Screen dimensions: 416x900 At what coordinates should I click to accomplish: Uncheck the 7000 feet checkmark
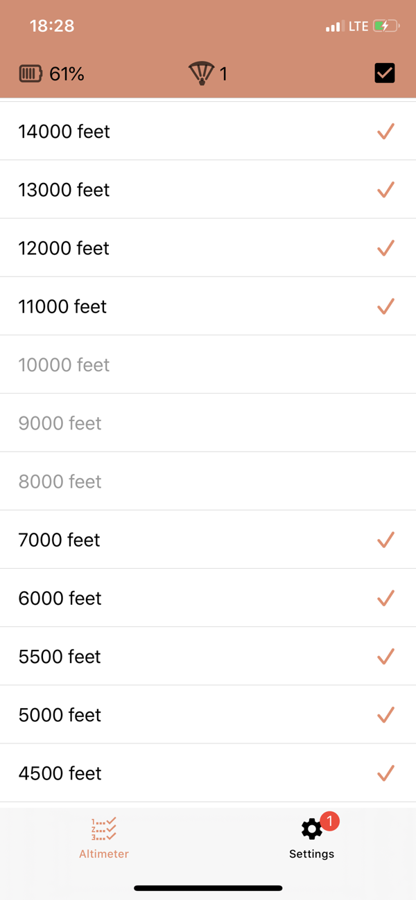click(x=385, y=540)
